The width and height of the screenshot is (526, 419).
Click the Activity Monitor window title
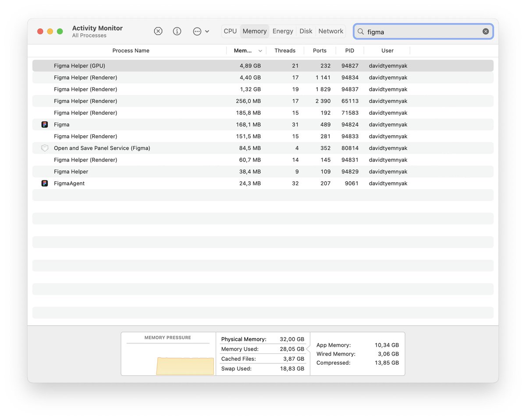point(97,28)
